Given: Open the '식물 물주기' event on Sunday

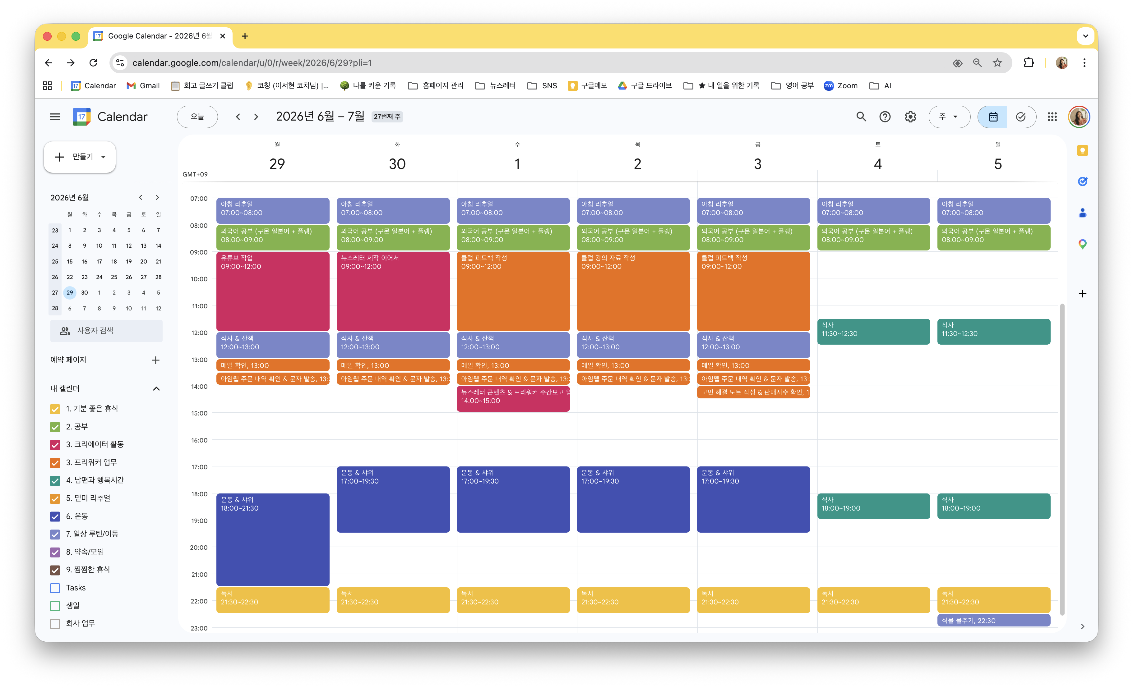Looking at the screenshot, I should click(994, 621).
